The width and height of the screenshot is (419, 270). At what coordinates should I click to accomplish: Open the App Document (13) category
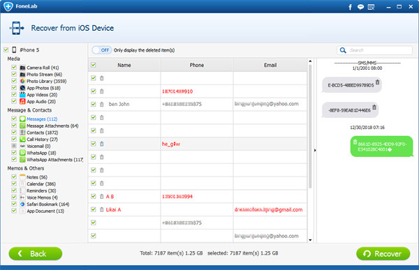tap(45, 211)
